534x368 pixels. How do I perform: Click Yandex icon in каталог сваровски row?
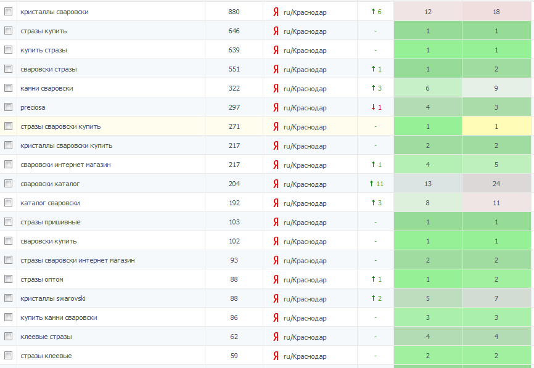(x=276, y=203)
